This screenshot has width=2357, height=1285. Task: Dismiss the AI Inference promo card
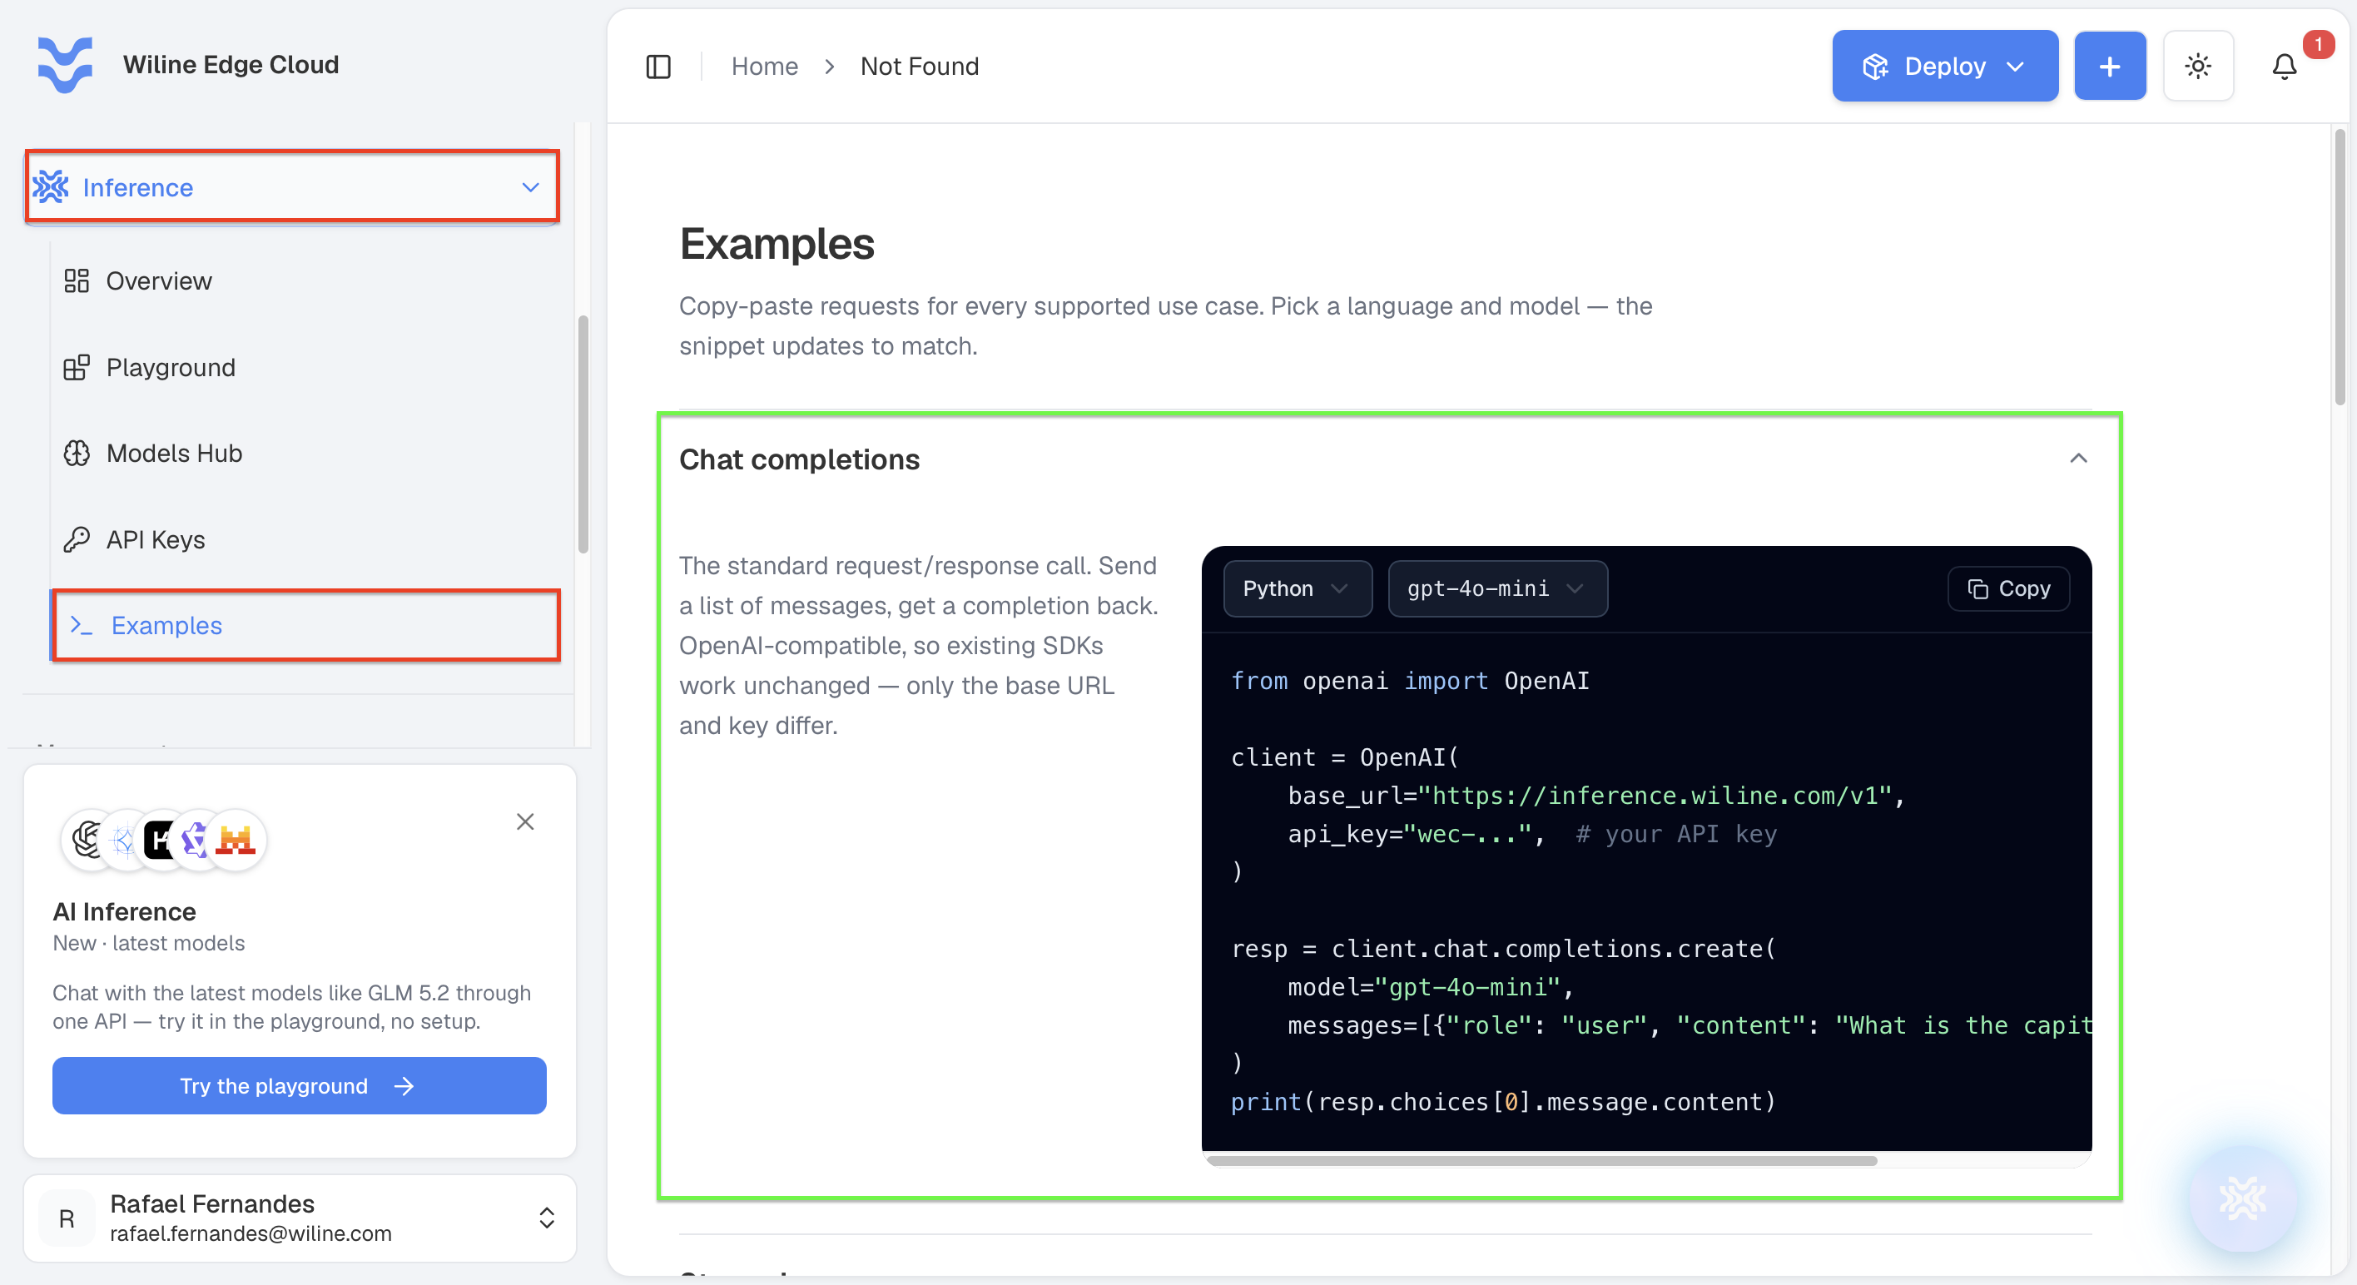525,821
